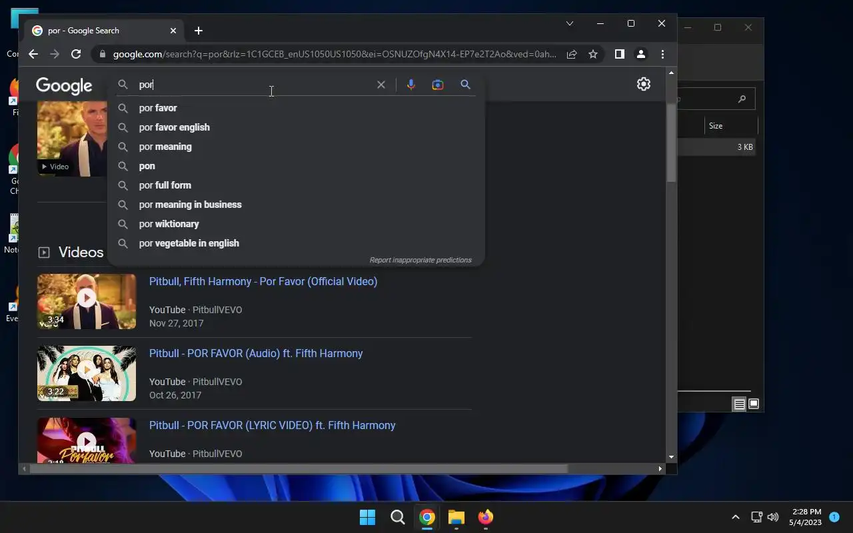Open File Explorer from the taskbar
The image size is (853, 533).
point(456,517)
